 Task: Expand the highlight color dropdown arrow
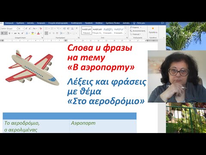pos(35,33)
